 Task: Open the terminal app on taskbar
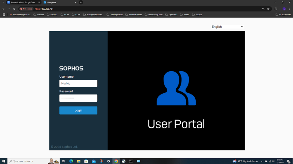coord(131,161)
